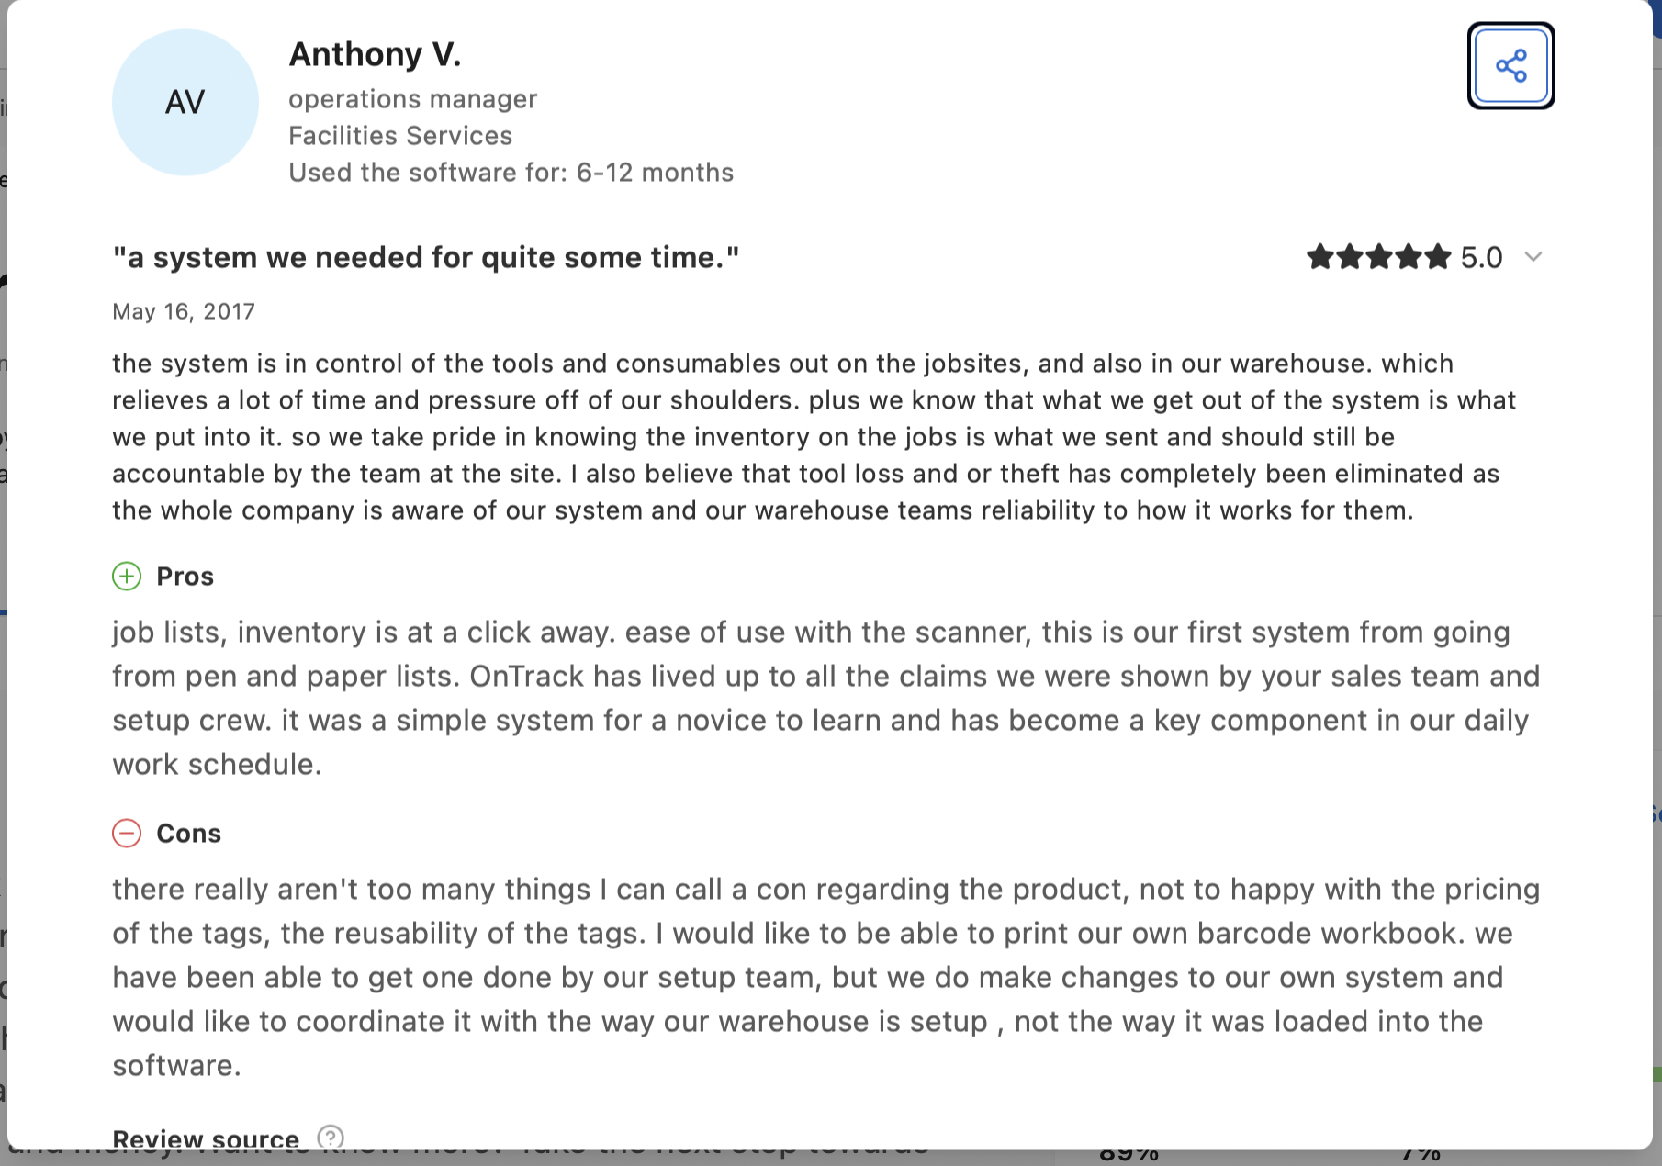Click the review title about a needed system

(x=425, y=258)
